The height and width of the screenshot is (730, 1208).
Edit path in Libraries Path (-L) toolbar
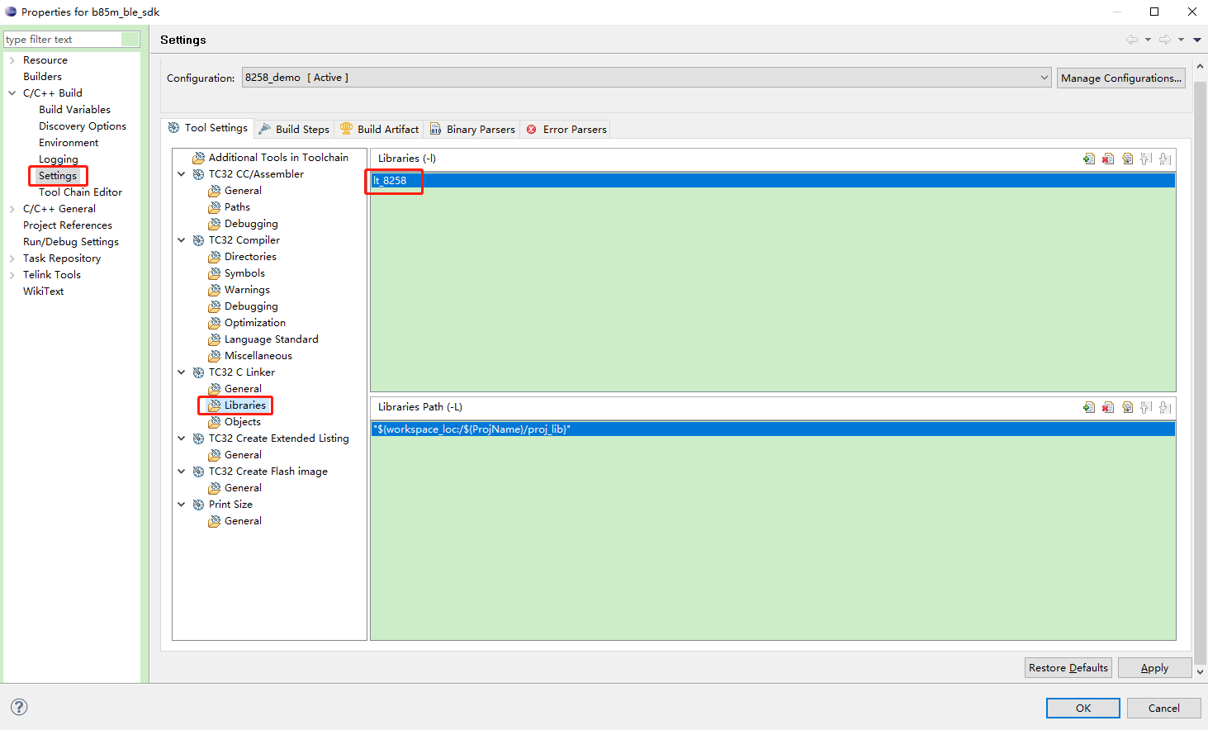(x=1127, y=407)
